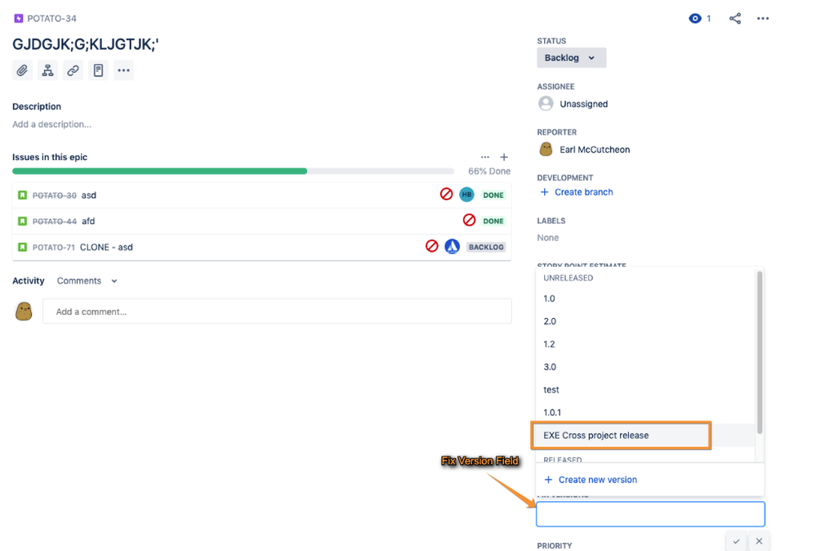
Task: Open the more actions ellipsis in the toolbar
Action: [124, 70]
